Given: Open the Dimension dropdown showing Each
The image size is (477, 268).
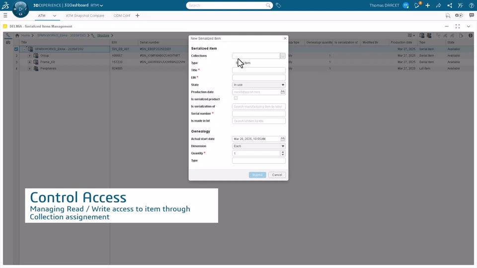Looking at the screenshot, I should (259, 146).
